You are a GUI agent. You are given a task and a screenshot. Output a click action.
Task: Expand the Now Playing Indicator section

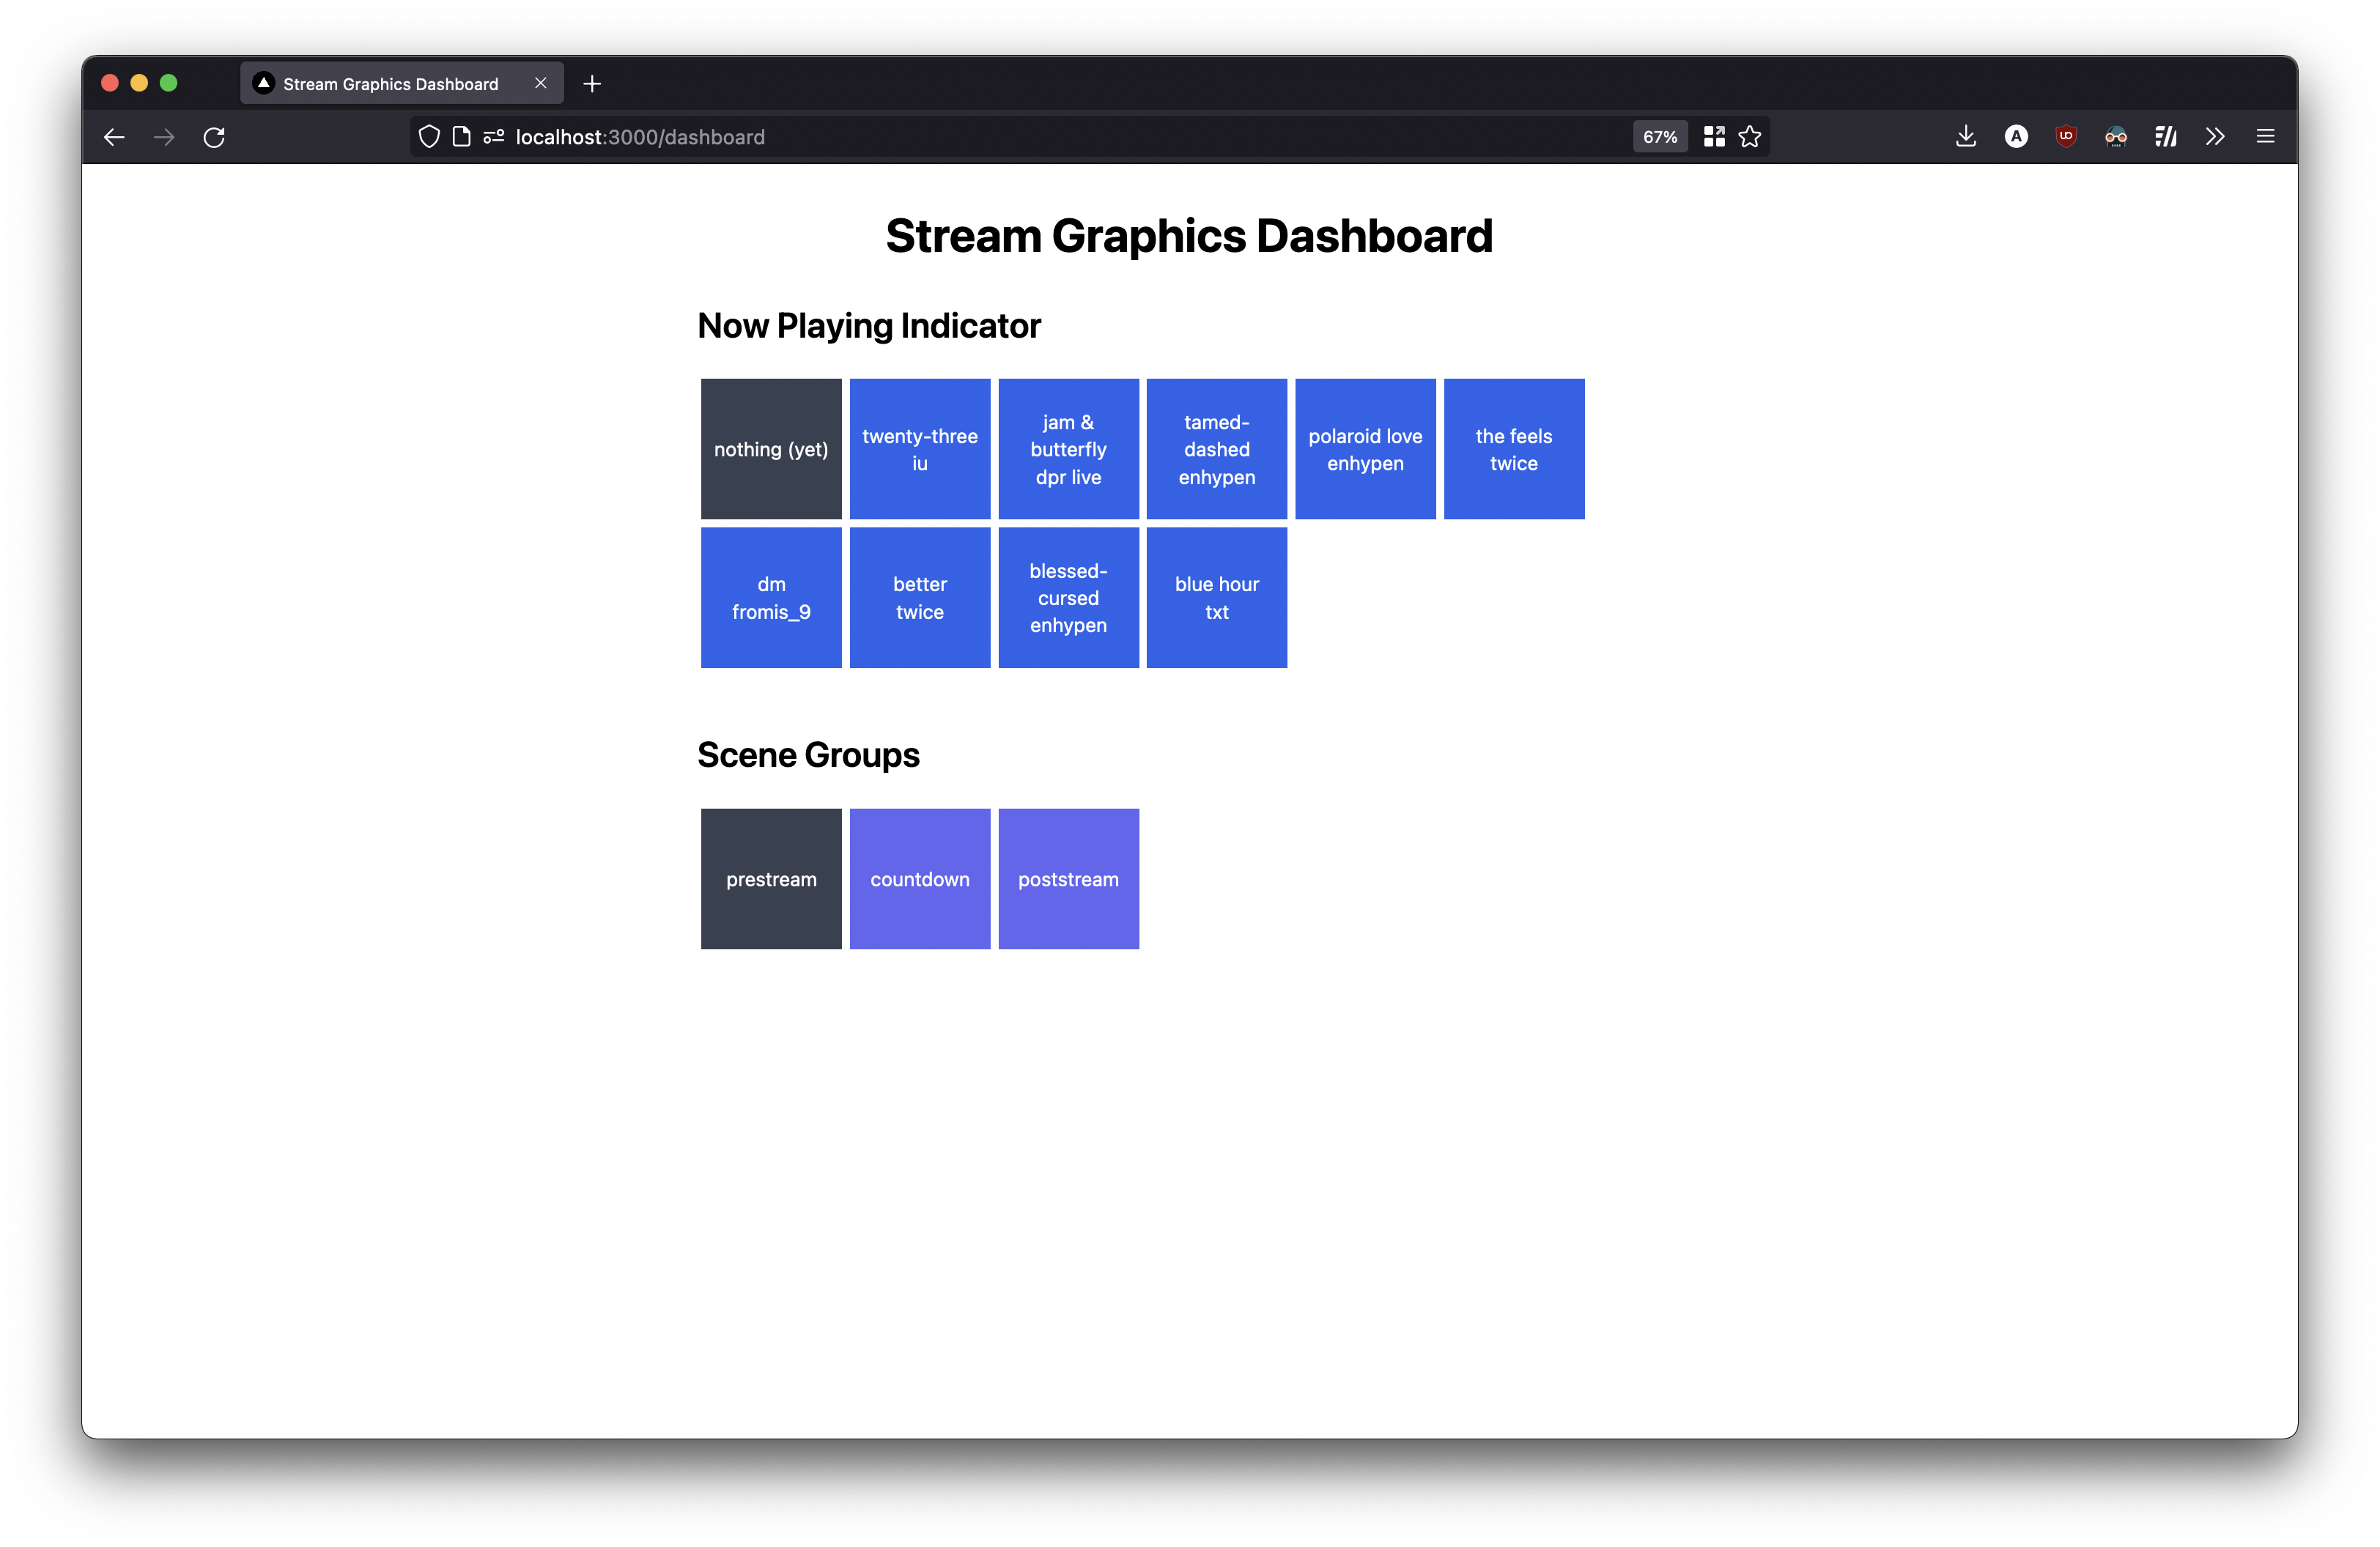871,326
